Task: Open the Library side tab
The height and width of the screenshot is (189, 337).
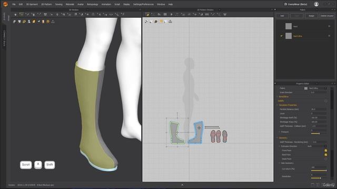Action: pos(9,18)
